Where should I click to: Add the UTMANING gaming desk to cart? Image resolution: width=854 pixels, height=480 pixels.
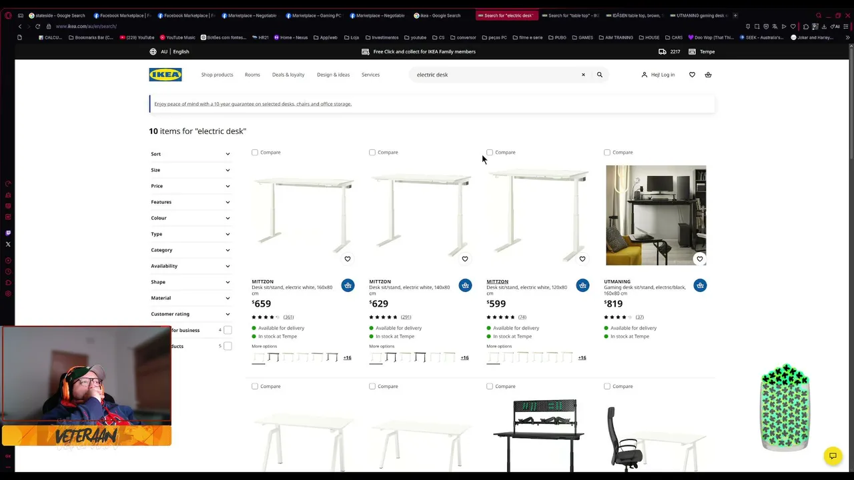click(x=700, y=285)
